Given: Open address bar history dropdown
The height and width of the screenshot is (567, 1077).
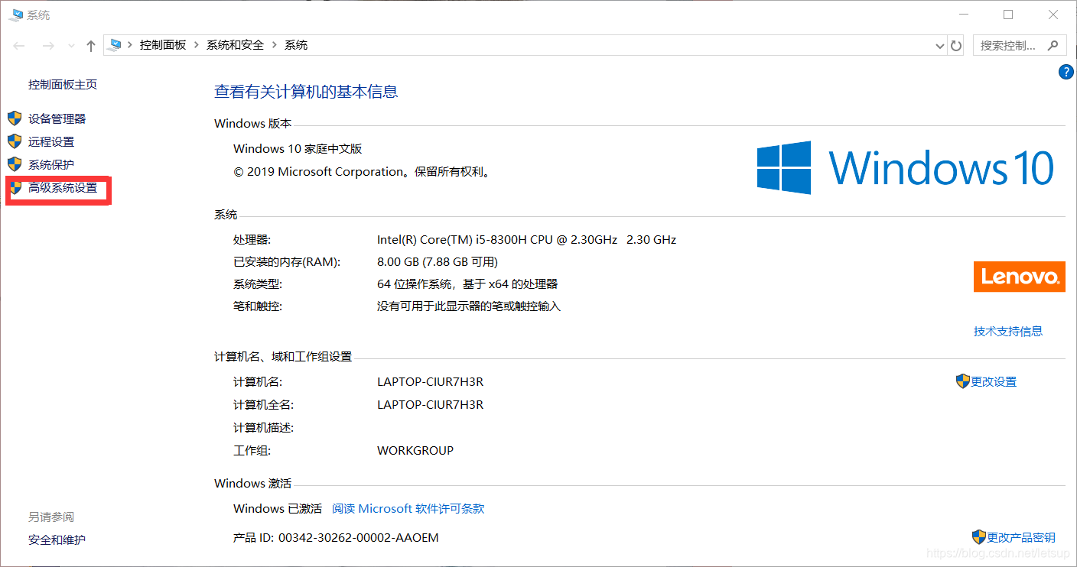Looking at the screenshot, I should tap(940, 46).
